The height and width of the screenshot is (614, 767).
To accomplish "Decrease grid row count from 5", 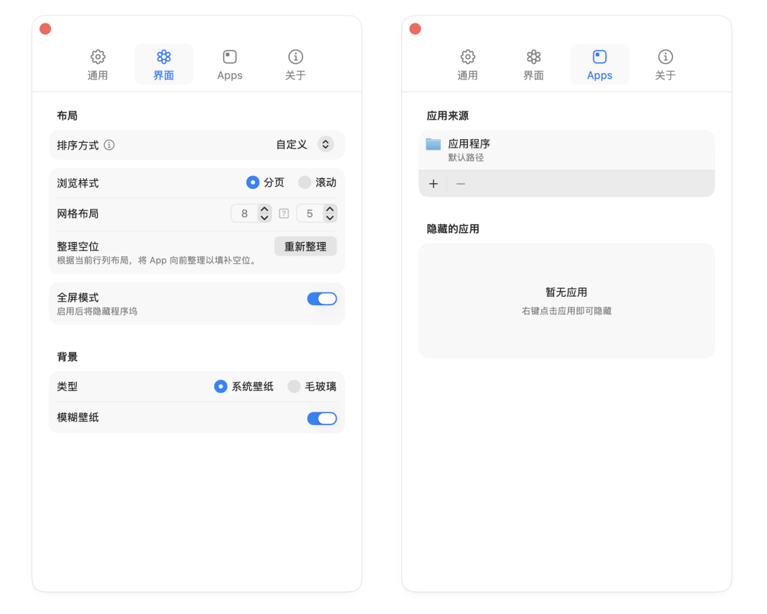I will [x=330, y=217].
